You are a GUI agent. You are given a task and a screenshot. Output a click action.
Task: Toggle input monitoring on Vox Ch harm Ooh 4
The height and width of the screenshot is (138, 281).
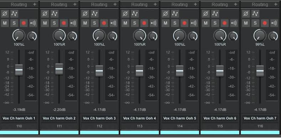(154, 23)
